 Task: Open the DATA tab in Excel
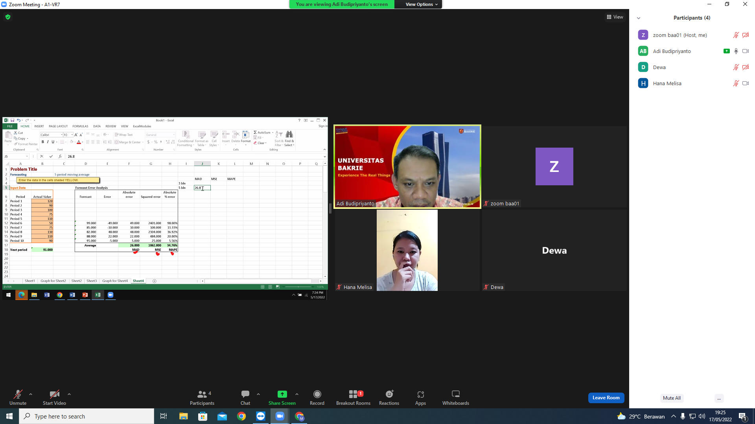click(x=97, y=126)
